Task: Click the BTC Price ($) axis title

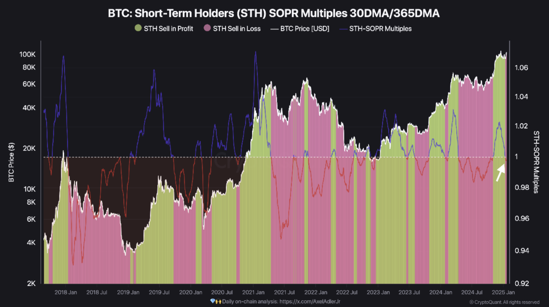Action: [x=12, y=163]
